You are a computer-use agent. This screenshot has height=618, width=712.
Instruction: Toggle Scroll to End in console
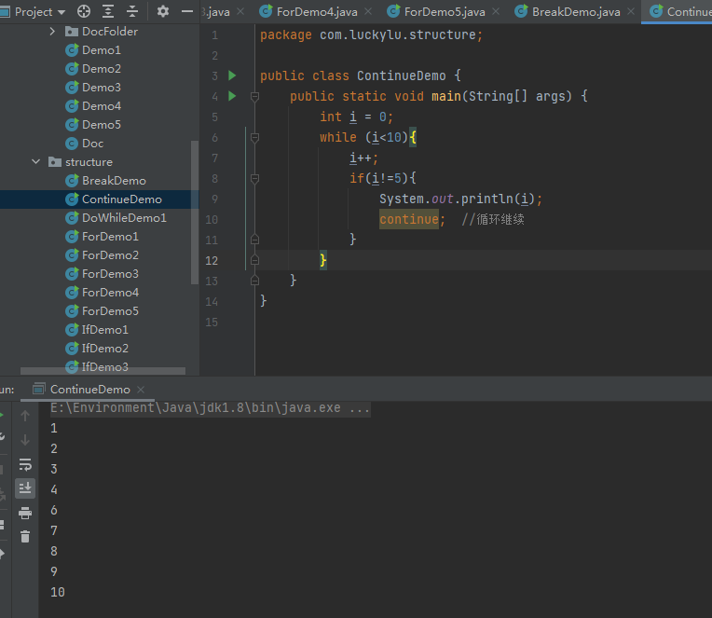[x=25, y=488]
